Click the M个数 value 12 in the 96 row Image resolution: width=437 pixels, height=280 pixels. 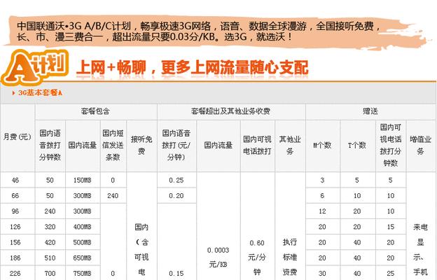(x=322, y=211)
